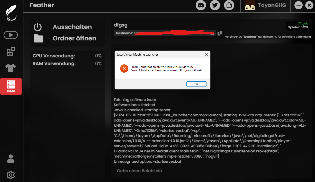Click 'Unrecognized option: -startserver.bat' log line
This screenshot has height=182, width=315.
click(148, 161)
